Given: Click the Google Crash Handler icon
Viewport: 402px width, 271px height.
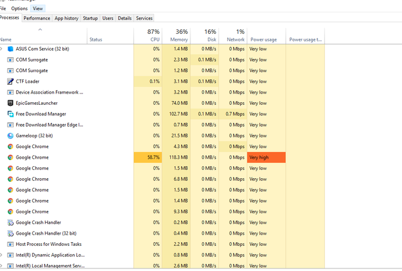Looking at the screenshot, I should point(10,223).
